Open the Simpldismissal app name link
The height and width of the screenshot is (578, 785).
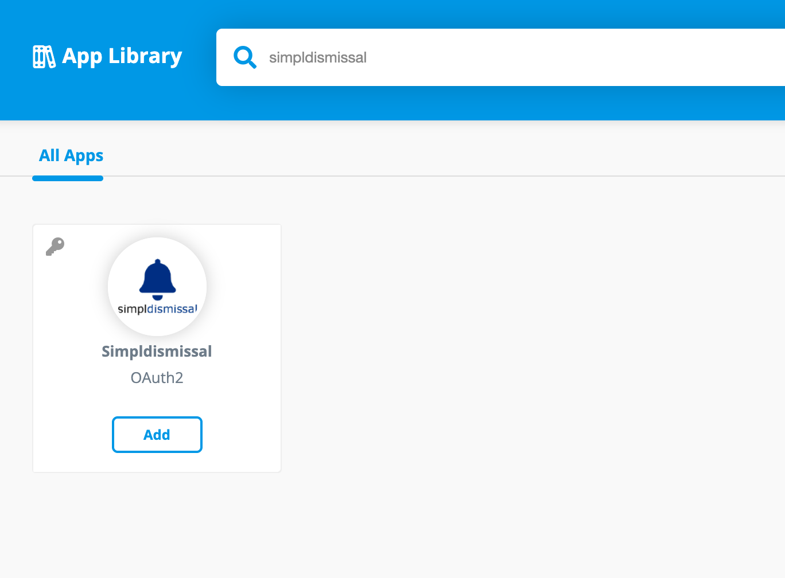[x=157, y=351]
